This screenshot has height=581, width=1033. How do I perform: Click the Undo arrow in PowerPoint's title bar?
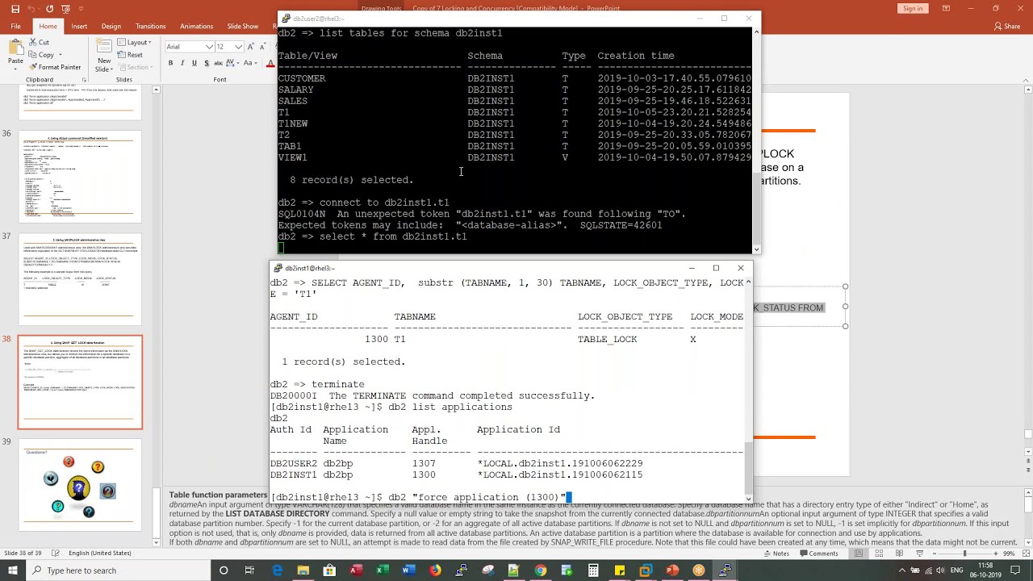pyautogui.click(x=32, y=9)
